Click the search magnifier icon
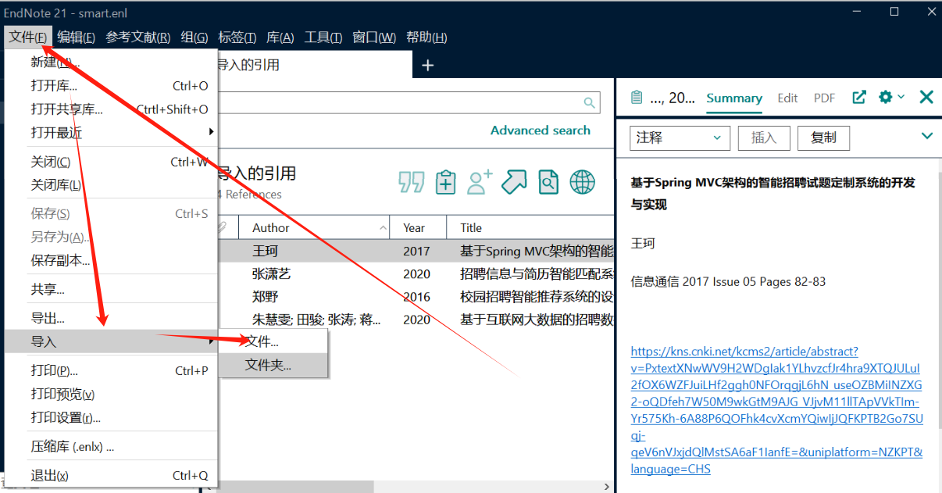The width and height of the screenshot is (942, 493). 590,102
